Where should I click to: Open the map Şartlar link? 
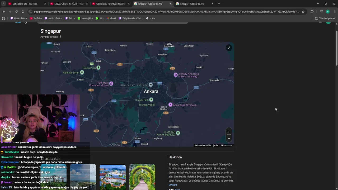tap(215, 145)
